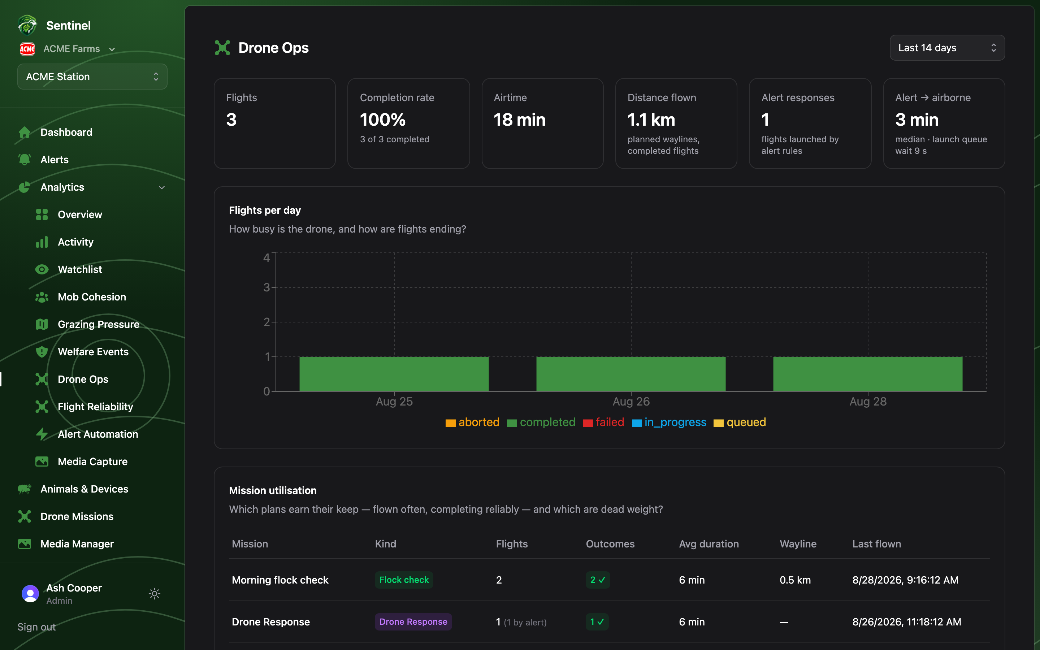Screen dimensions: 1040x650
Task: Click the aborted orange legend swatch
Action: click(x=450, y=423)
